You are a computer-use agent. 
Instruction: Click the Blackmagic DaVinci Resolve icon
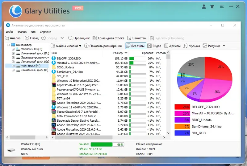click(x=54, y=120)
